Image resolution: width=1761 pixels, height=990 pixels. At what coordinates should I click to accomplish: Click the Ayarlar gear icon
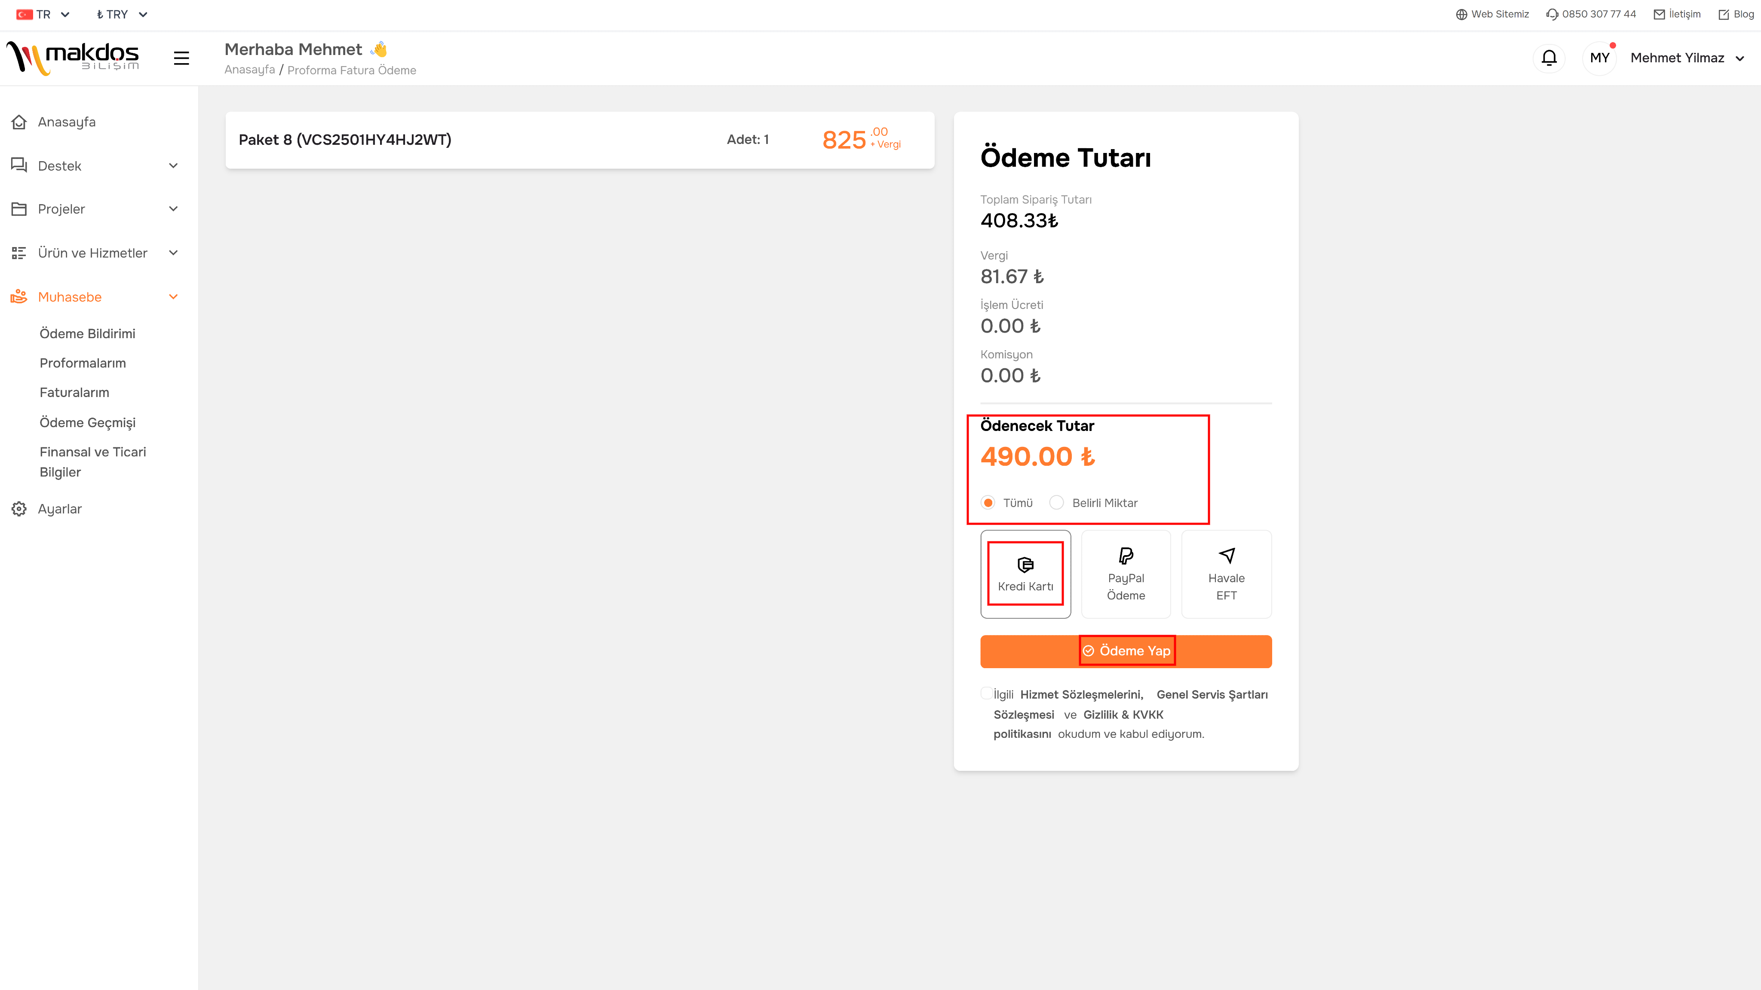pos(19,509)
